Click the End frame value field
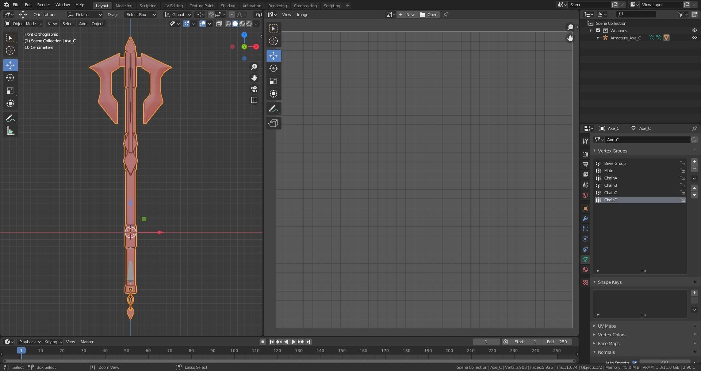The image size is (701, 371). pos(557,342)
